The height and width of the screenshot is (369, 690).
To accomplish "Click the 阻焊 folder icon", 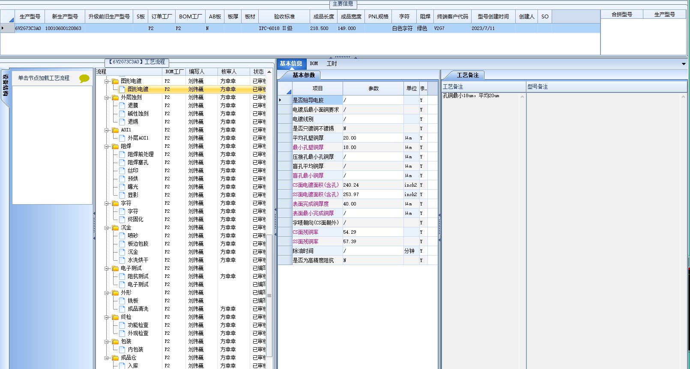I will click(x=115, y=146).
